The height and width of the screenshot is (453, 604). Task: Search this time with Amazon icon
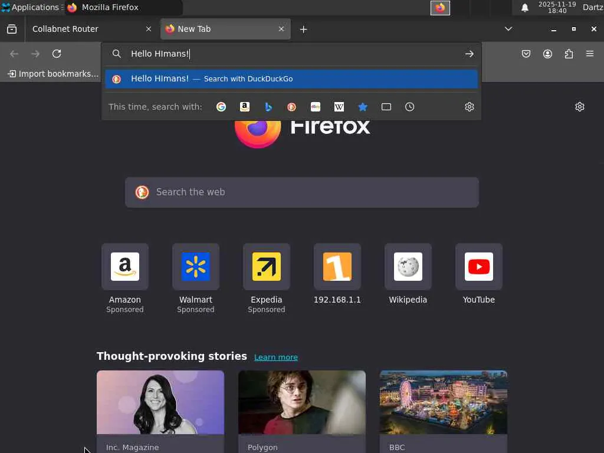click(245, 107)
